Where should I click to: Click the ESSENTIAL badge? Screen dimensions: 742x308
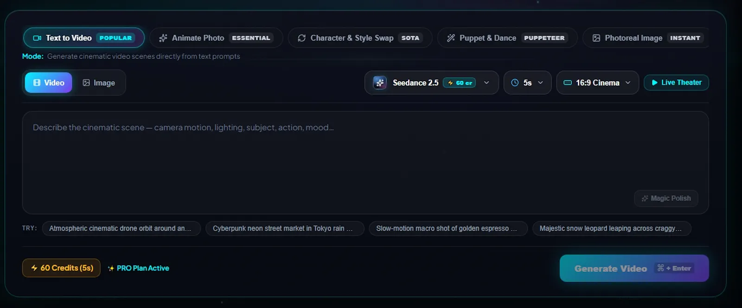251,38
